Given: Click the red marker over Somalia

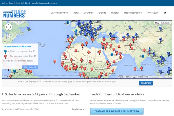Looking at the screenshot, I should pos(113,71).
